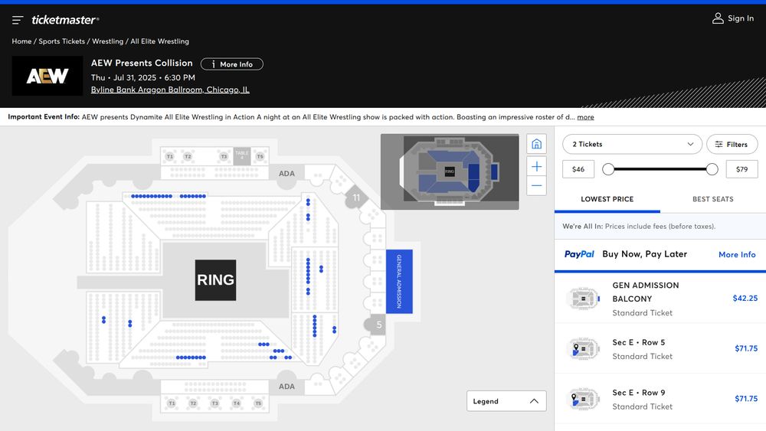Open Byline Bank Aragon Ballroom venue link
Image resolution: width=766 pixels, height=431 pixels.
point(170,90)
